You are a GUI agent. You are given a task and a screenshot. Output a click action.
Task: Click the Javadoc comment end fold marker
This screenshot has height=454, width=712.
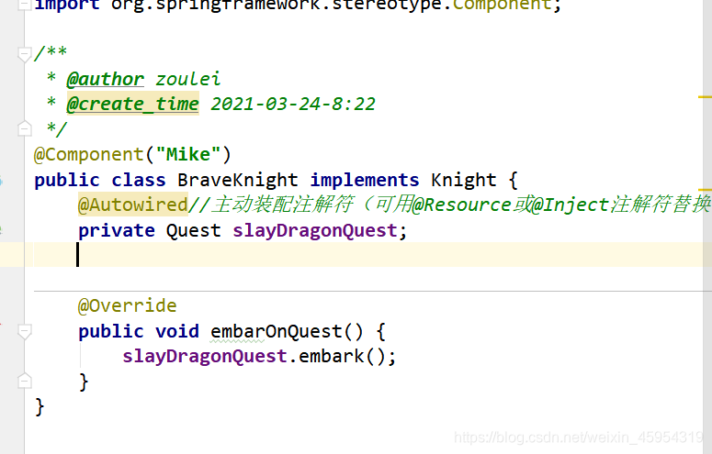pos(24,128)
